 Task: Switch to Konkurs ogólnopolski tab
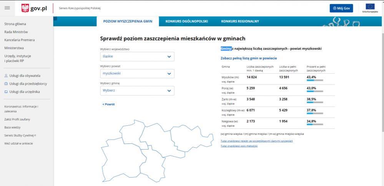coord(186,21)
